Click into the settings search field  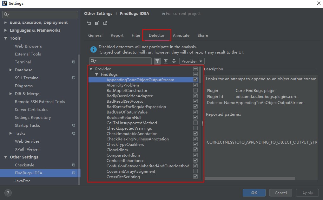click(x=40, y=14)
